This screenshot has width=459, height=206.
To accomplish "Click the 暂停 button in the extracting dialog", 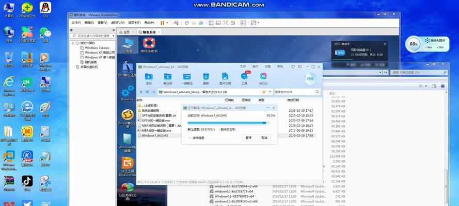I will (x=248, y=138).
